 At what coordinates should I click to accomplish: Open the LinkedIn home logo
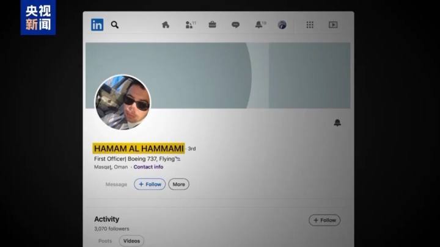[x=97, y=25]
